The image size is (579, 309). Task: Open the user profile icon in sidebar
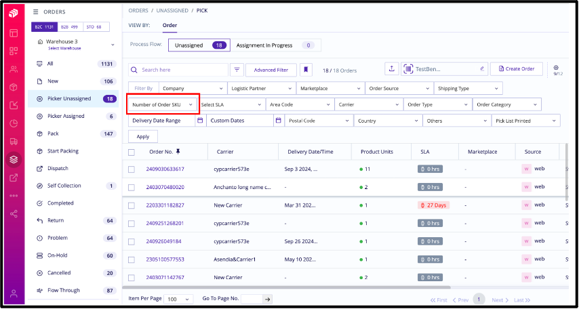coord(14,293)
